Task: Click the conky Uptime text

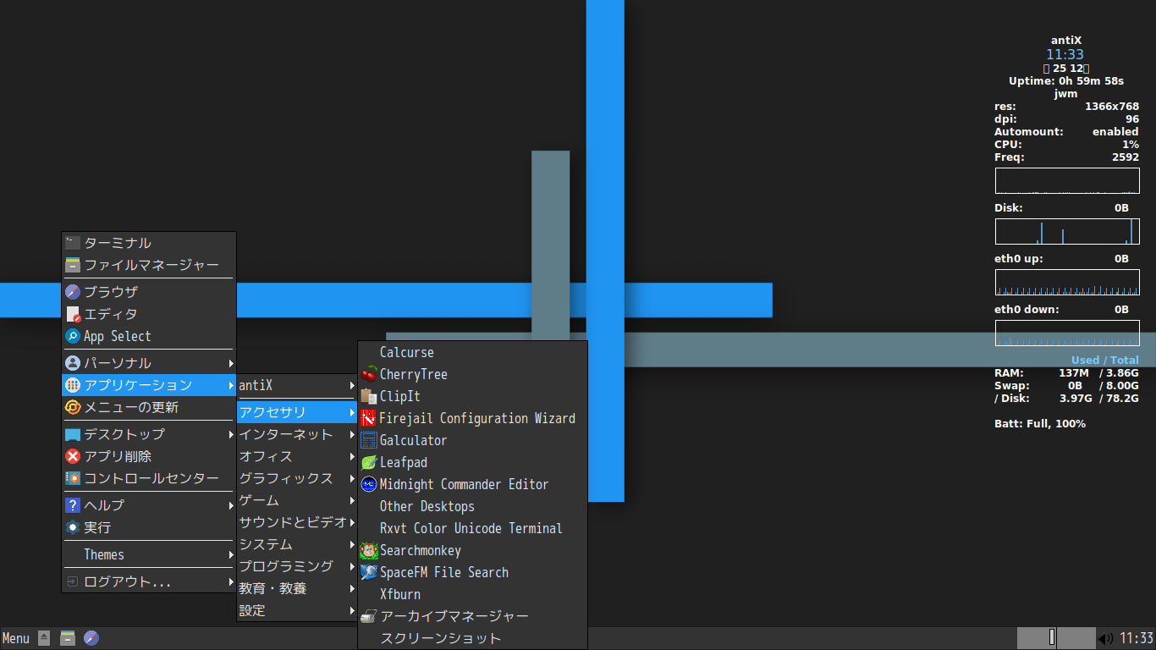Action: coord(1066,81)
